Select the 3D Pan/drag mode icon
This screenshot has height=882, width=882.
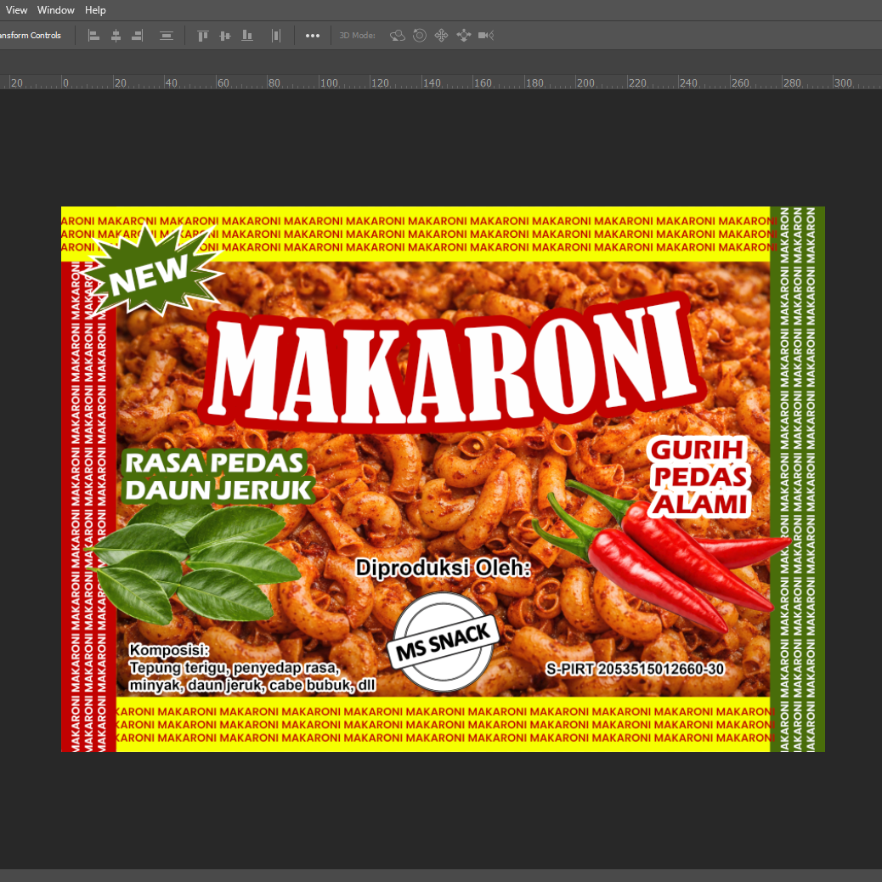tap(441, 36)
